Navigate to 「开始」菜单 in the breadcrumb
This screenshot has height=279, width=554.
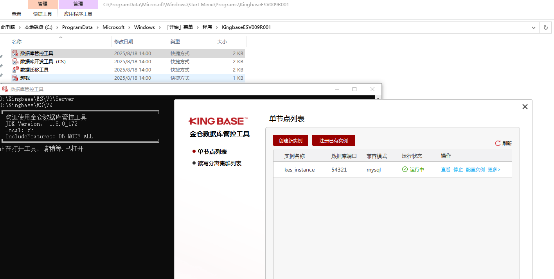tap(180, 27)
